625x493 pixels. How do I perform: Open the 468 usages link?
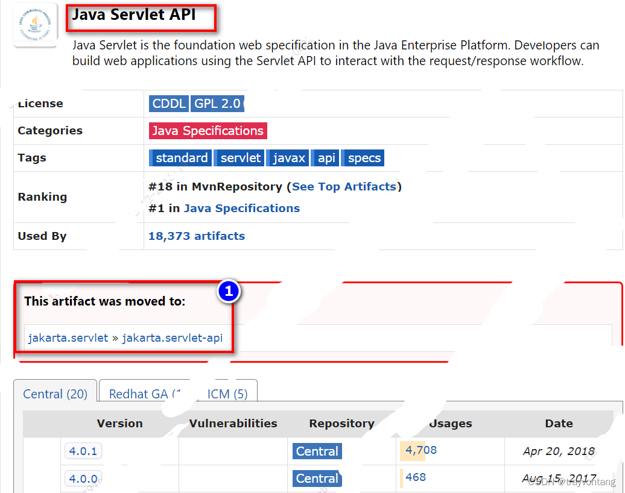[415, 477]
